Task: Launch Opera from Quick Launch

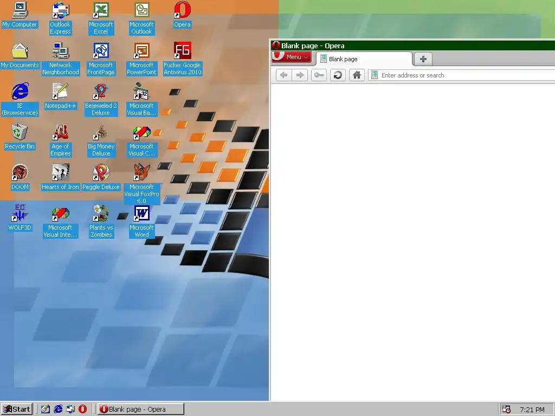Action: (x=83, y=409)
